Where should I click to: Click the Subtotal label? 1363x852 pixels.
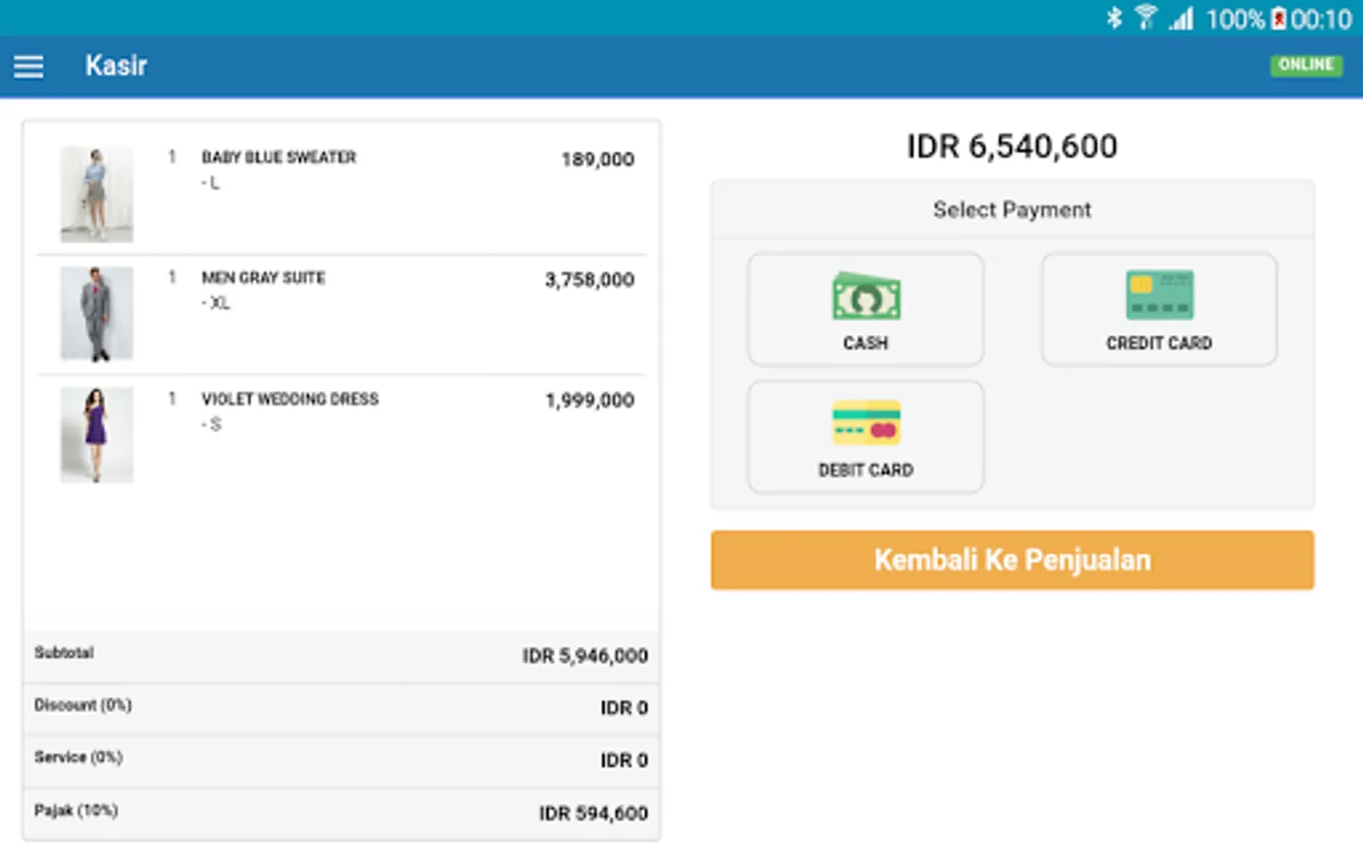(x=63, y=652)
